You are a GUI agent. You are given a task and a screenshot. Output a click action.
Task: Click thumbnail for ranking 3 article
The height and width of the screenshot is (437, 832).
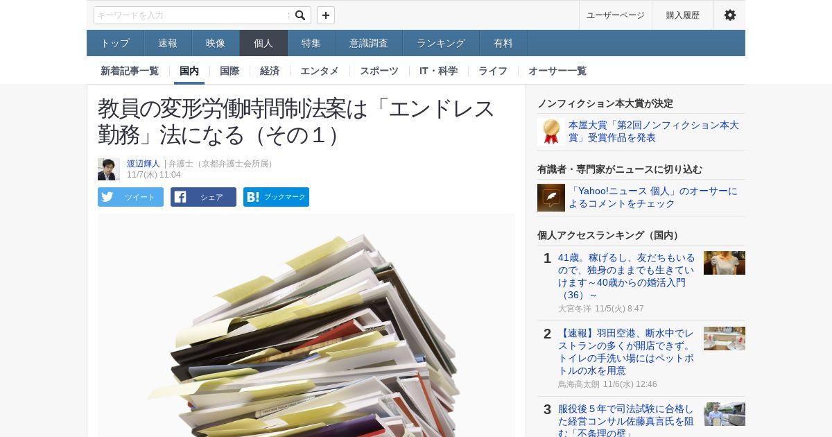coord(725,414)
